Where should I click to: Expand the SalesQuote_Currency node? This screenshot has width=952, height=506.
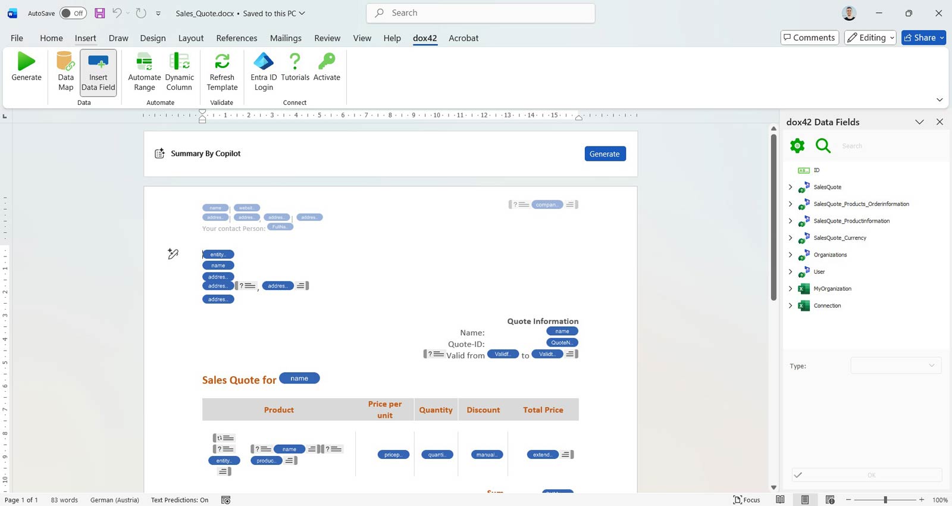(790, 238)
